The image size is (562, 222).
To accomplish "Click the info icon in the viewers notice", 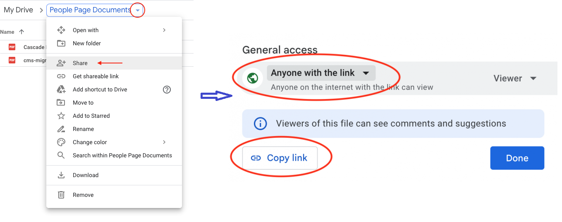I will 260,124.
